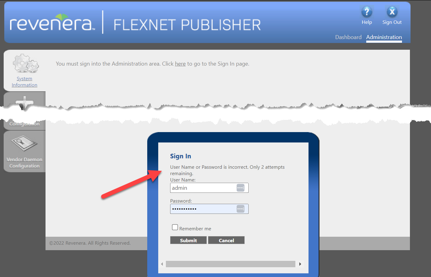Image resolution: width=431 pixels, height=277 pixels.
Task: Click the FLEXNET PUBLISHER title text
Action: (x=187, y=25)
